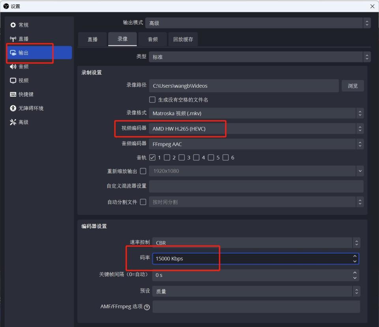Click the 录像路径 field C:\Users\wangb\Videos
This screenshot has width=379, height=327.
pos(244,86)
